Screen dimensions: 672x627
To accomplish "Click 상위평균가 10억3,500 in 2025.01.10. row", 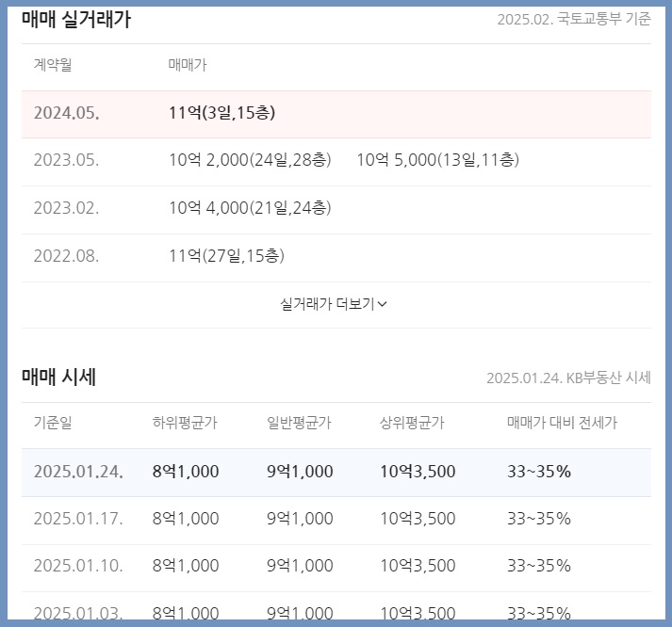I will [x=418, y=566].
